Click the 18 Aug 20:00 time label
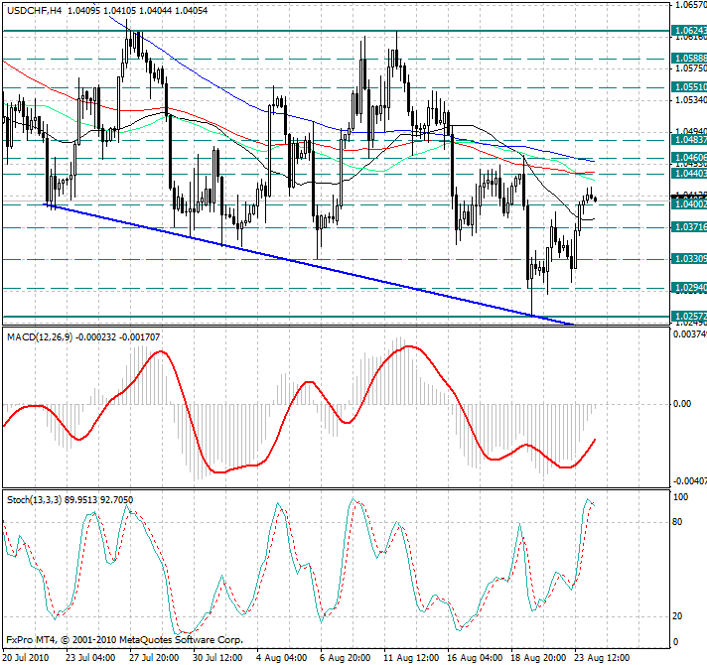The image size is (707, 665). [538, 658]
